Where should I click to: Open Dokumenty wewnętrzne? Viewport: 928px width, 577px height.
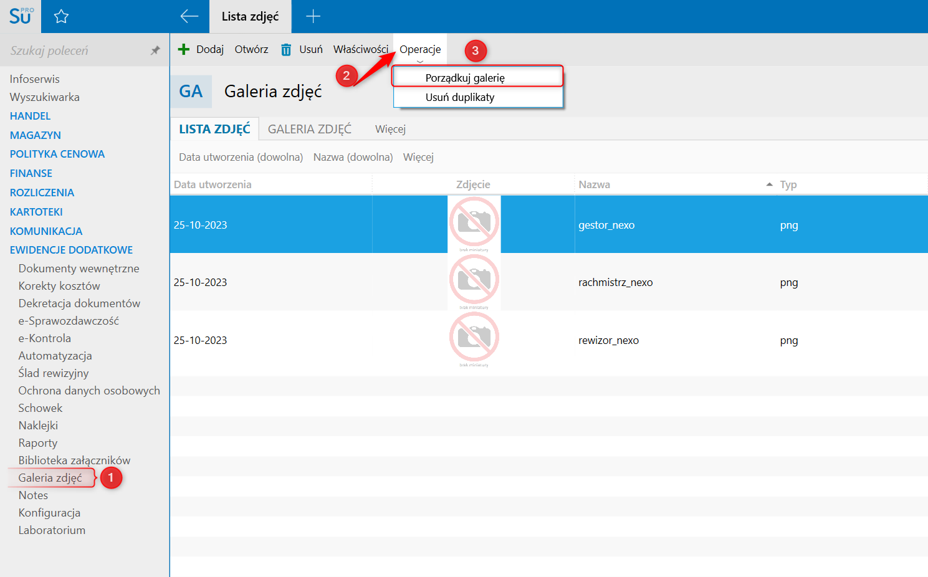[79, 269]
